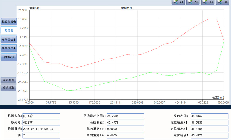Switch to the 趋势图 tab
This screenshot has height=140, width=231.
point(9,31)
